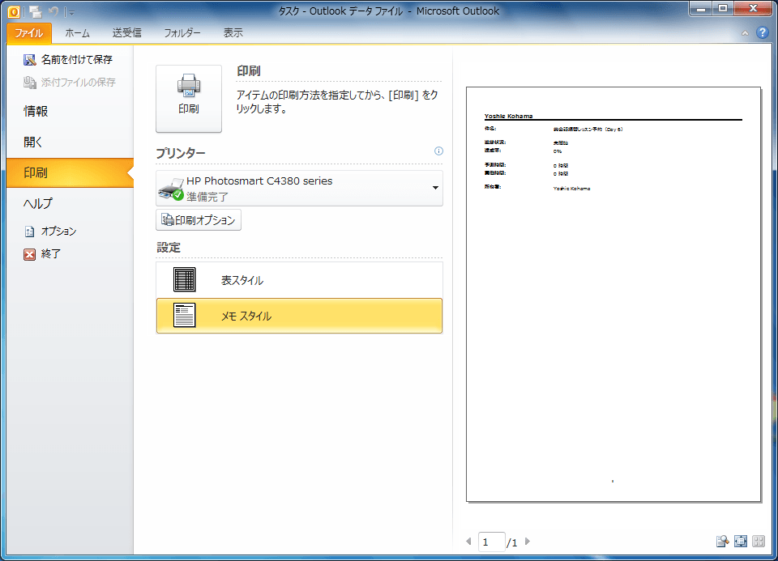Click the multiple pages preview icon
The width and height of the screenshot is (778, 561).
(x=759, y=542)
